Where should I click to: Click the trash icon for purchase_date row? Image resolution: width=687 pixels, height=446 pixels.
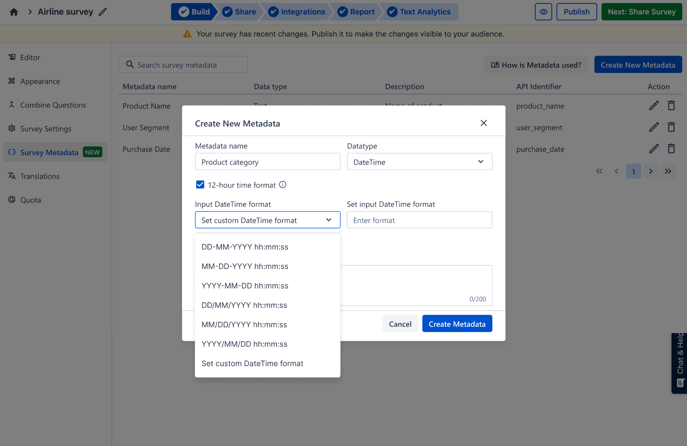pyautogui.click(x=671, y=149)
